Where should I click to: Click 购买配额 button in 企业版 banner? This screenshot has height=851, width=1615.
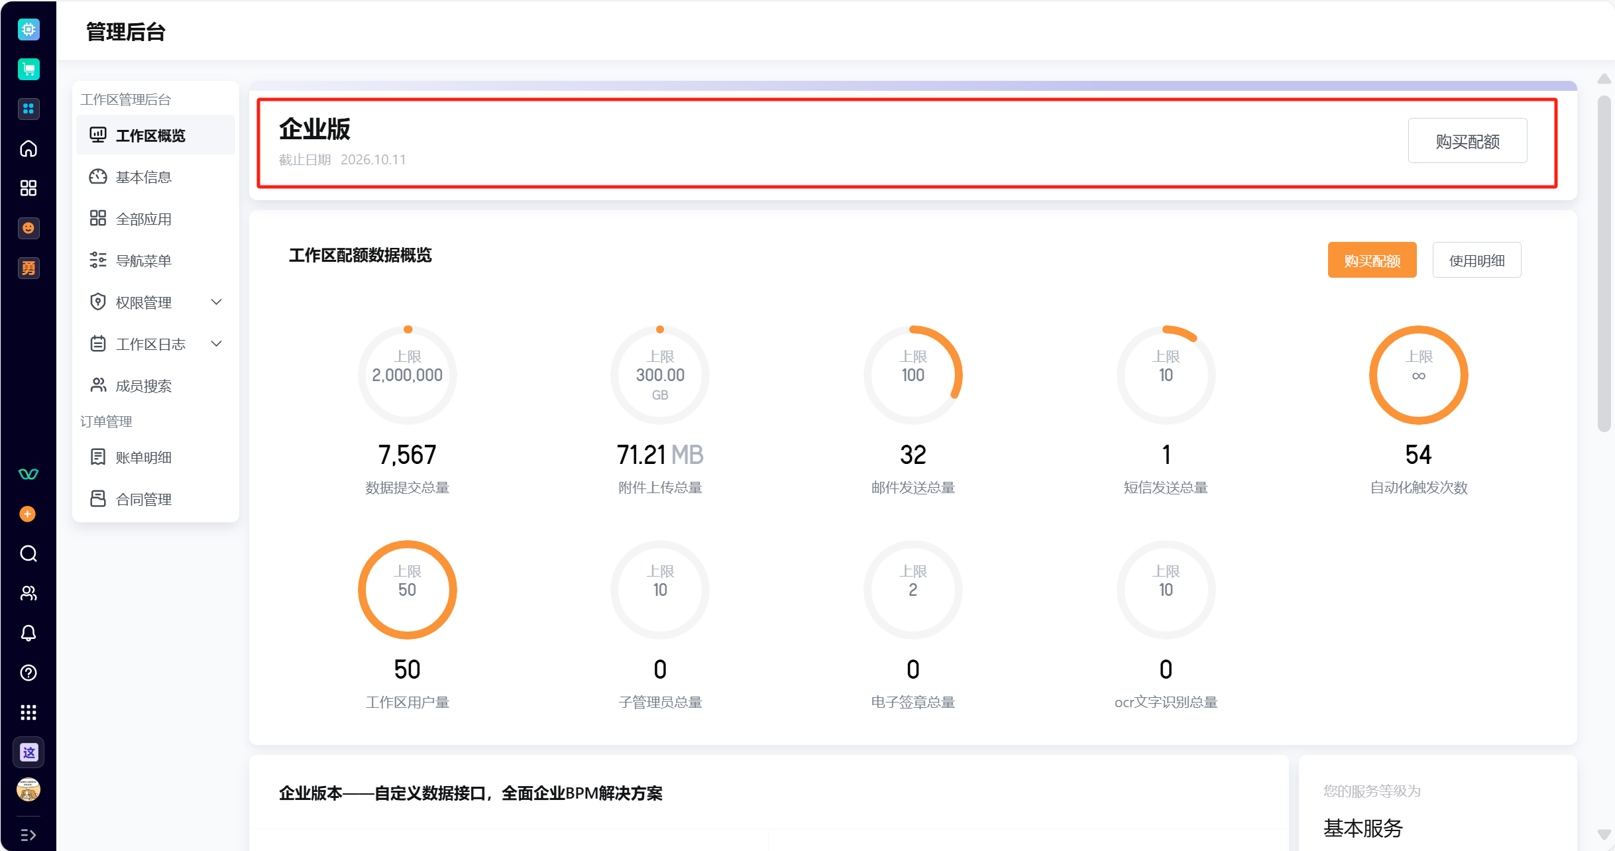coord(1467,141)
